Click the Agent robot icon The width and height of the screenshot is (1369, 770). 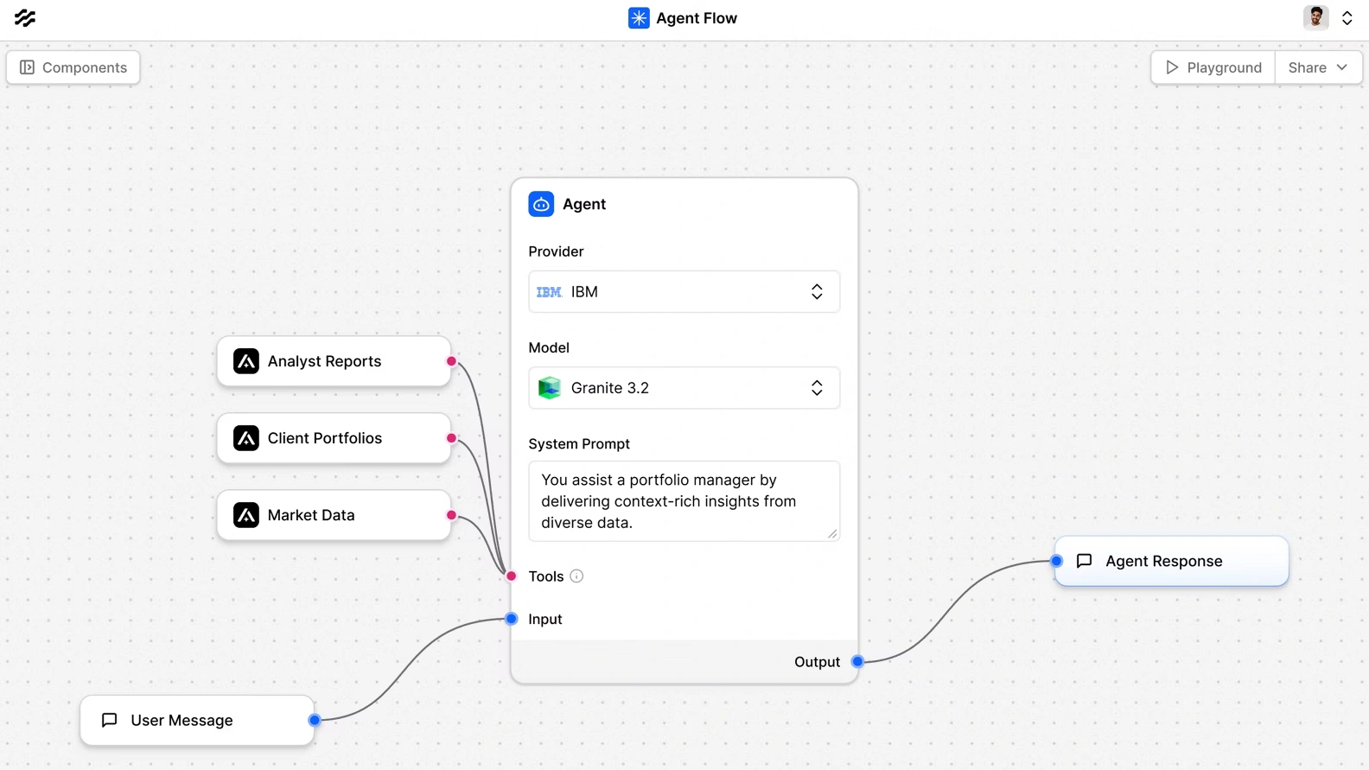click(541, 204)
